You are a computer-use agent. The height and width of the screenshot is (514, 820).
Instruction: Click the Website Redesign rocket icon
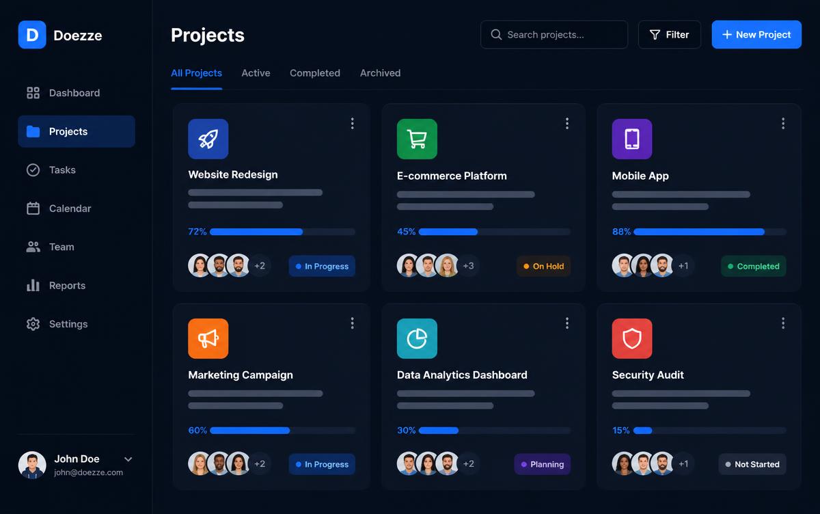(208, 139)
